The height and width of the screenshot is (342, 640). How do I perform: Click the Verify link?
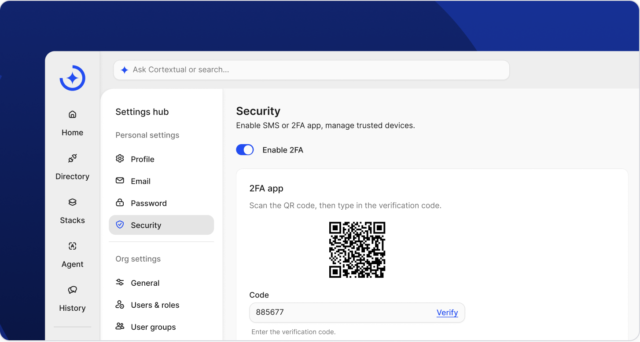(447, 313)
